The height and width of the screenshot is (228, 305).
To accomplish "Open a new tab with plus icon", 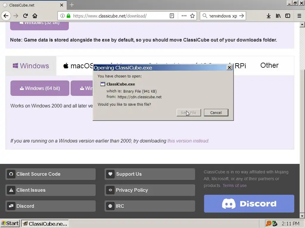I will pos(71,5).
